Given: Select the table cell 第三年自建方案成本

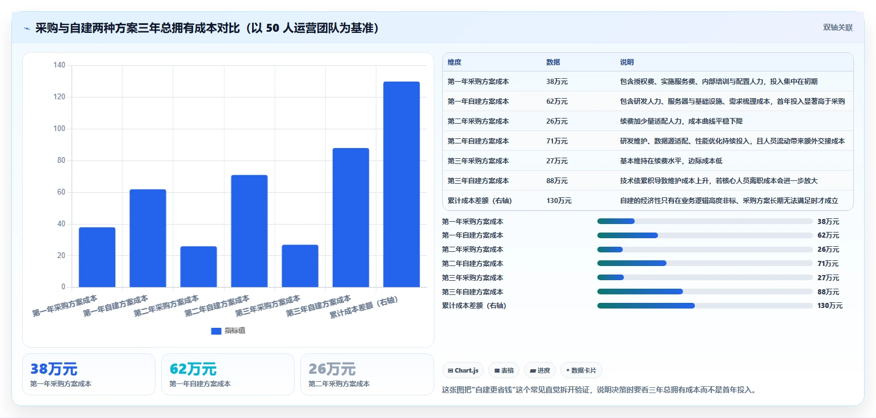Looking at the screenshot, I should click(478, 181).
